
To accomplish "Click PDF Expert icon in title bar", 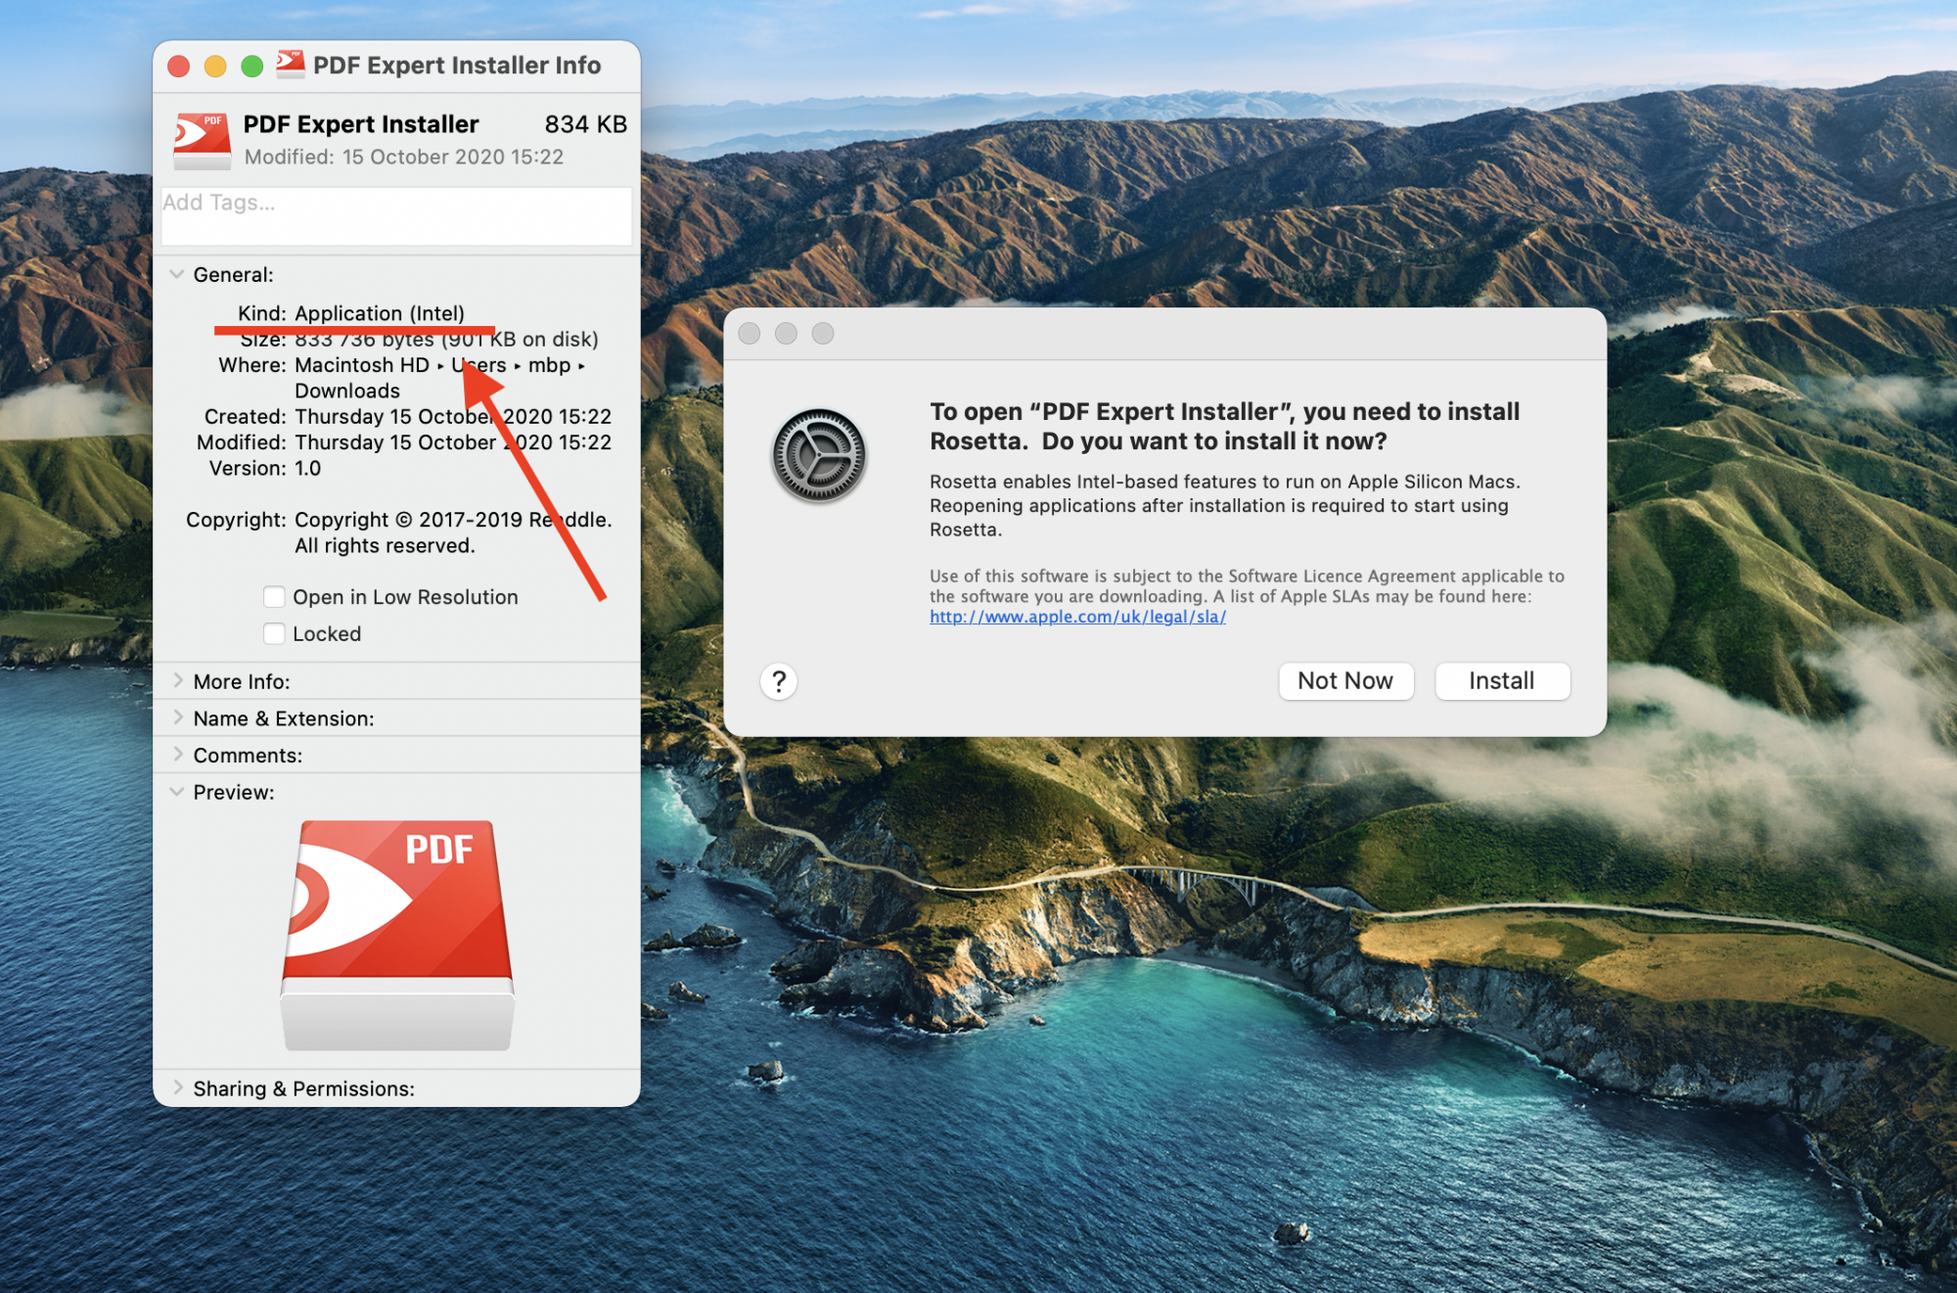I will [290, 65].
